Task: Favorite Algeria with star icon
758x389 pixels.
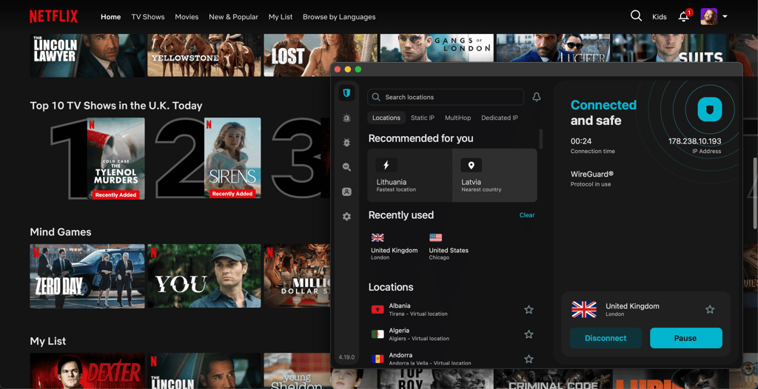Action: click(x=529, y=334)
